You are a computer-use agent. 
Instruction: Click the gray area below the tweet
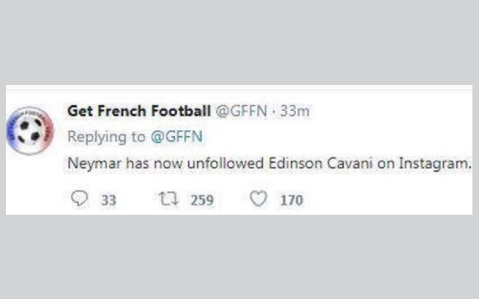point(239,257)
